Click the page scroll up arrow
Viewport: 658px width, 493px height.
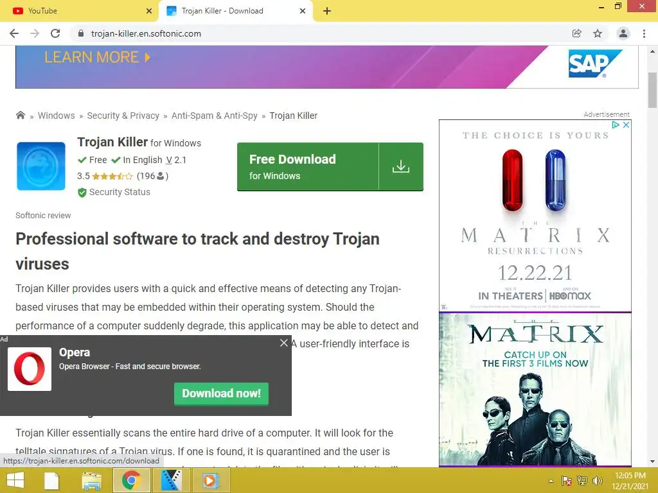pos(652,51)
